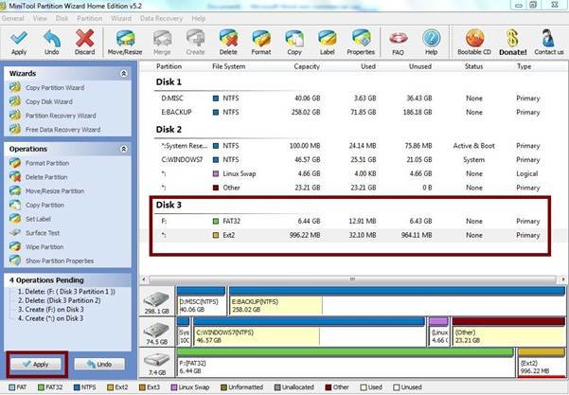Screen dimensions: 569x395
Task: Open the Data Recovery menu
Action: pyautogui.click(x=161, y=19)
